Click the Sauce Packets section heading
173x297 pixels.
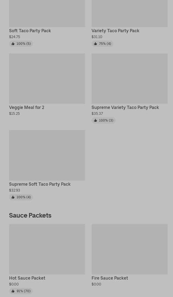coord(30,215)
